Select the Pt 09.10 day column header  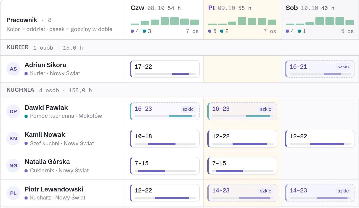[x=242, y=20]
